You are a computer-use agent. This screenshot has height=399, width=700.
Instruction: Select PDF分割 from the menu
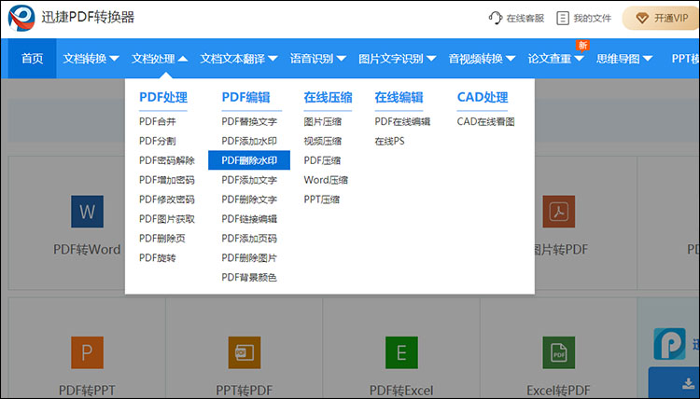tap(158, 141)
